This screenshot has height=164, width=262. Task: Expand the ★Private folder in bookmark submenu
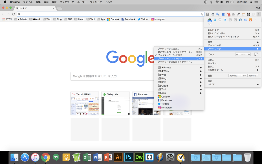(x=179, y=67)
